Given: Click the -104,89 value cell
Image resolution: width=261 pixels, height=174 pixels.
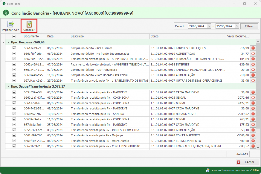Looking at the screenshot, I should click(x=238, y=59).
